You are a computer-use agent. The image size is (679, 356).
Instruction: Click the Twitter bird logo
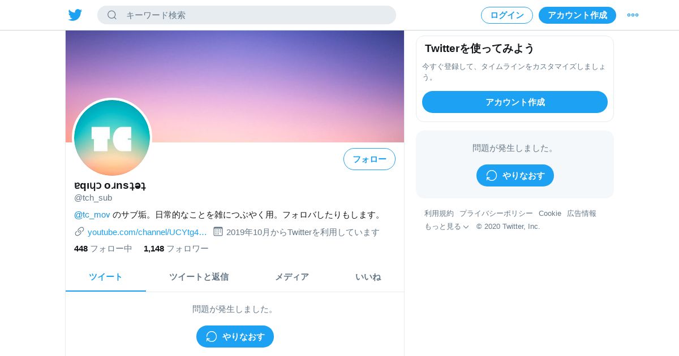pyautogui.click(x=75, y=15)
